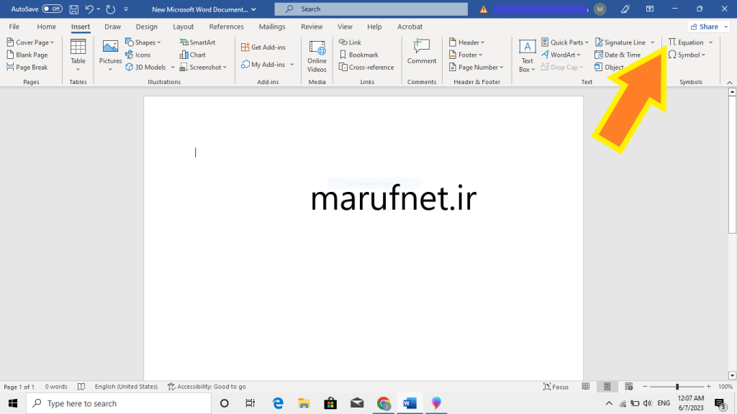Insert a Page Break
The width and height of the screenshot is (737, 414).
coord(29,67)
